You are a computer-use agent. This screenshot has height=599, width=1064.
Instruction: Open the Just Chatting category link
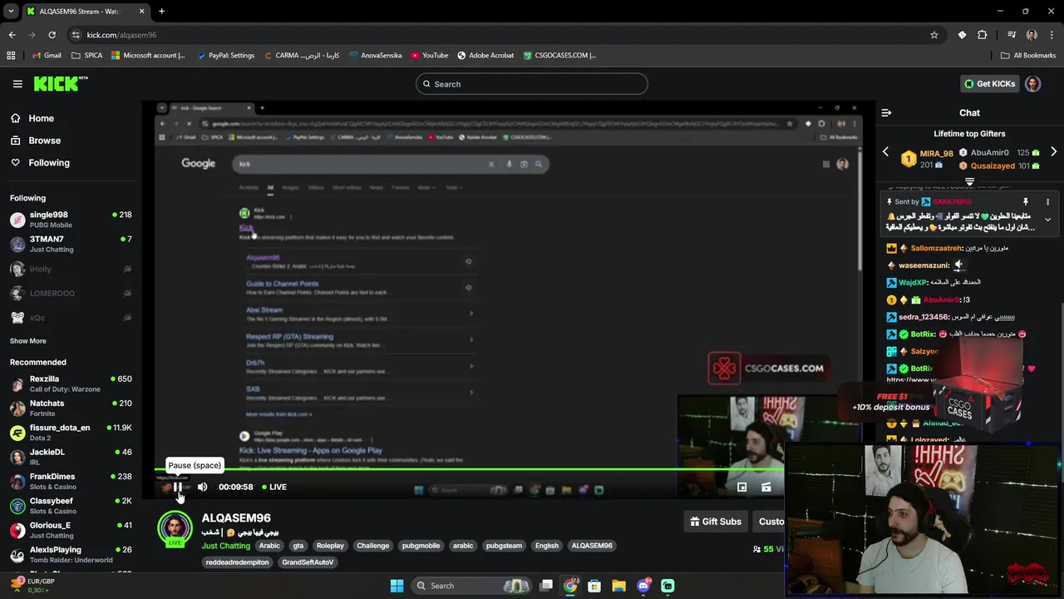tap(225, 546)
